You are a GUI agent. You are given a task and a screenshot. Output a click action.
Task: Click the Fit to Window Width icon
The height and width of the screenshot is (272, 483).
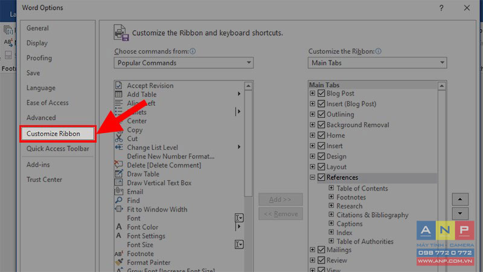118,209
